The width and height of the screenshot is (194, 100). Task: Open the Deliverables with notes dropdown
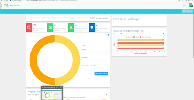(x=95, y=69)
